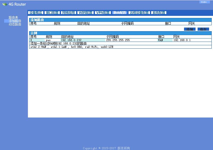The width and height of the screenshot is (213, 150).
Task: Select 添加路由 in the sidebar
Action: point(15,21)
